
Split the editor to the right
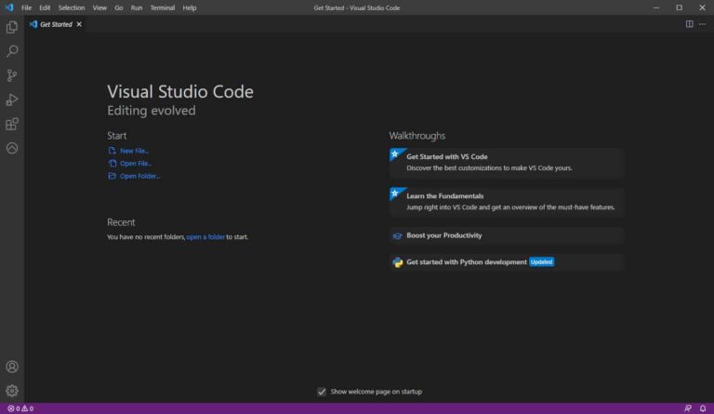coord(690,24)
